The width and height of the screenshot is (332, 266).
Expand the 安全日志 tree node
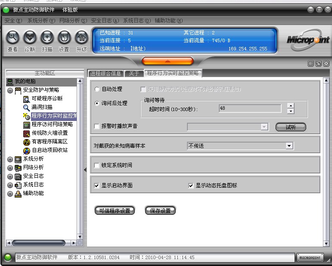click(10, 176)
